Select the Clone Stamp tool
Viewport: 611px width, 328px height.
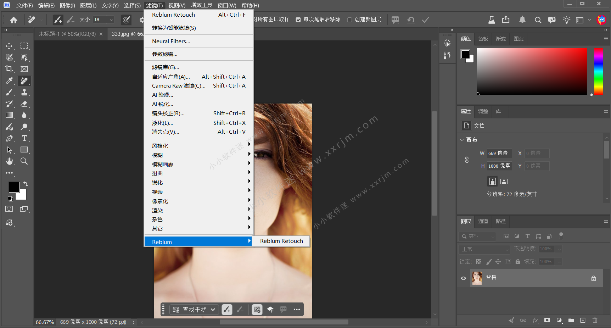(24, 92)
